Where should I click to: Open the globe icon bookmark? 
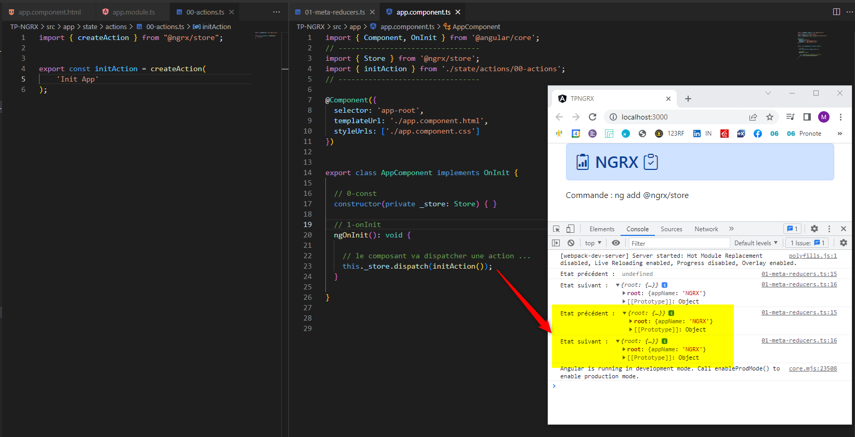(642, 134)
